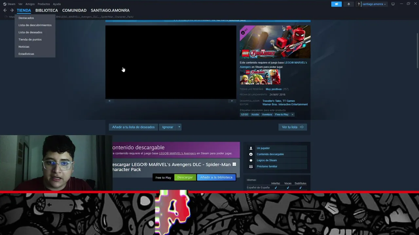
Task: Open the COMUNIDAD tab
Action: tap(74, 10)
